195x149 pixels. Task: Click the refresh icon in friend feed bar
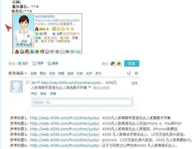coord(129,73)
